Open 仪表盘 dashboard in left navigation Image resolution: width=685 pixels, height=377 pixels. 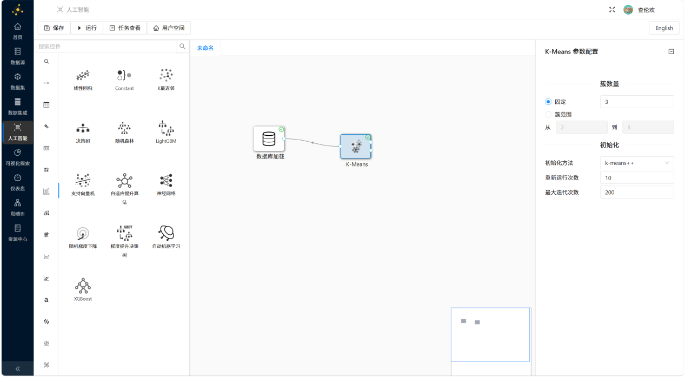coord(17,182)
